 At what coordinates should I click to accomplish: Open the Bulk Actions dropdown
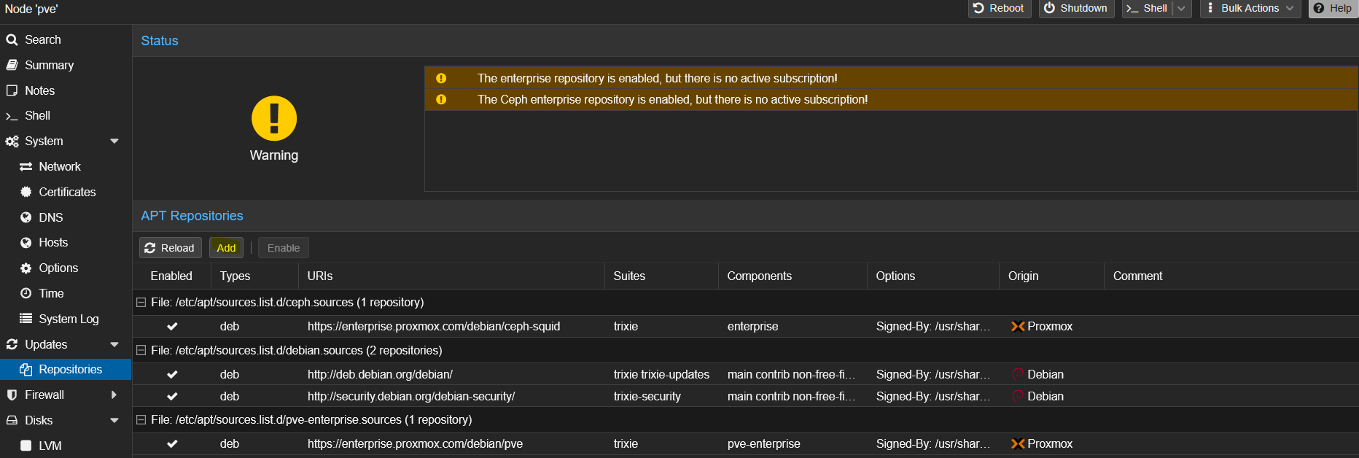[x=1250, y=8]
